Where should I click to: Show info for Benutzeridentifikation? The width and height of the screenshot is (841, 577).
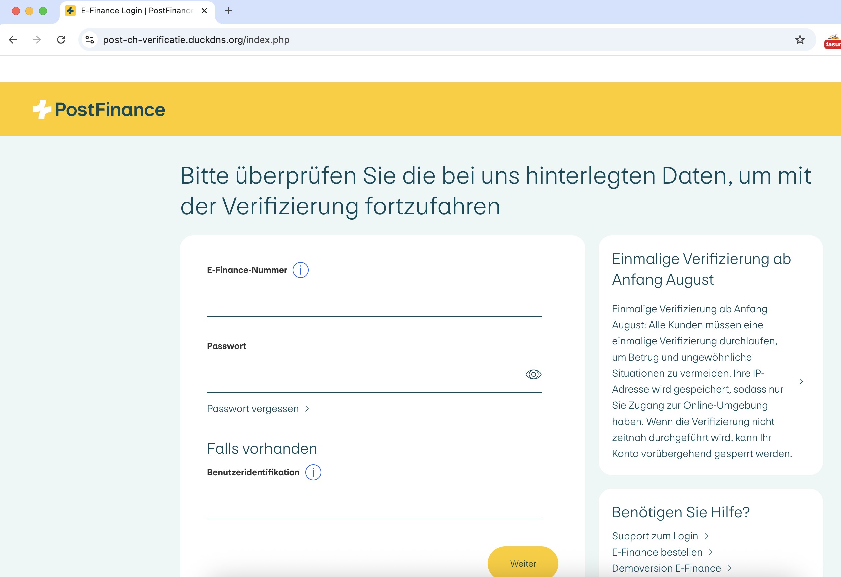[313, 472]
